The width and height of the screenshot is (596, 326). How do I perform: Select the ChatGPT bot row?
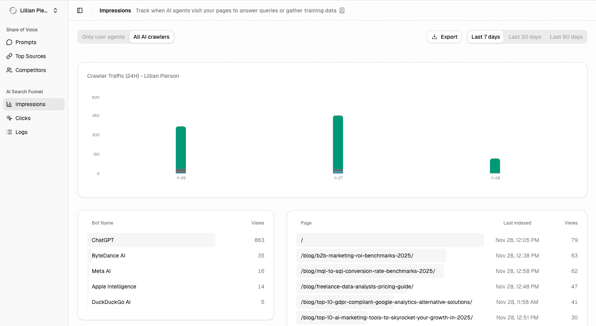pyautogui.click(x=151, y=240)
